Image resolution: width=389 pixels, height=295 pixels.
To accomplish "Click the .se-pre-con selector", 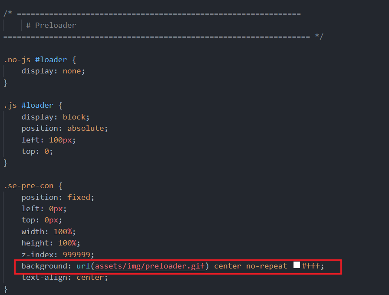I will click(28, 186).
